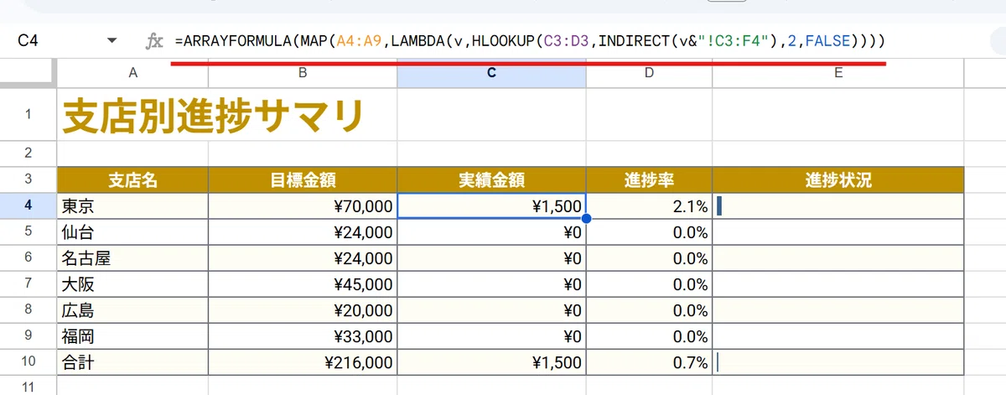
Task: Click the fill handle on cell C4
Action: [x=586, y=218]
